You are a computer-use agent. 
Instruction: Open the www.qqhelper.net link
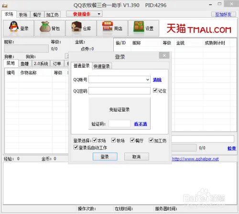(196, 159)
